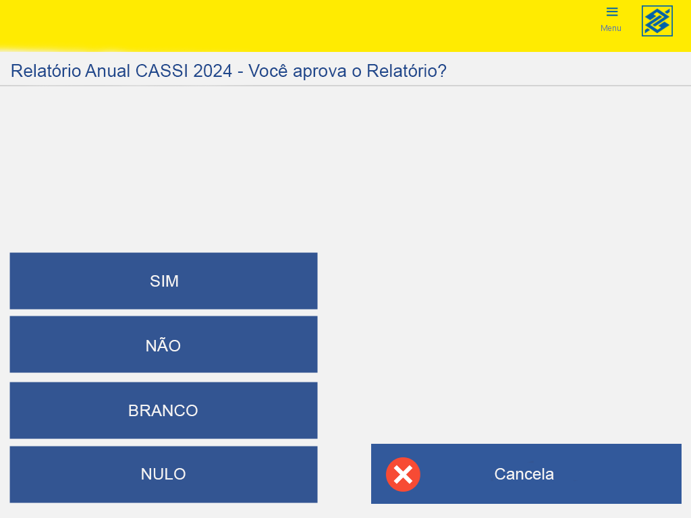Cast a BRANCO blank vote
Screen dimensions: 691x518
163,411
